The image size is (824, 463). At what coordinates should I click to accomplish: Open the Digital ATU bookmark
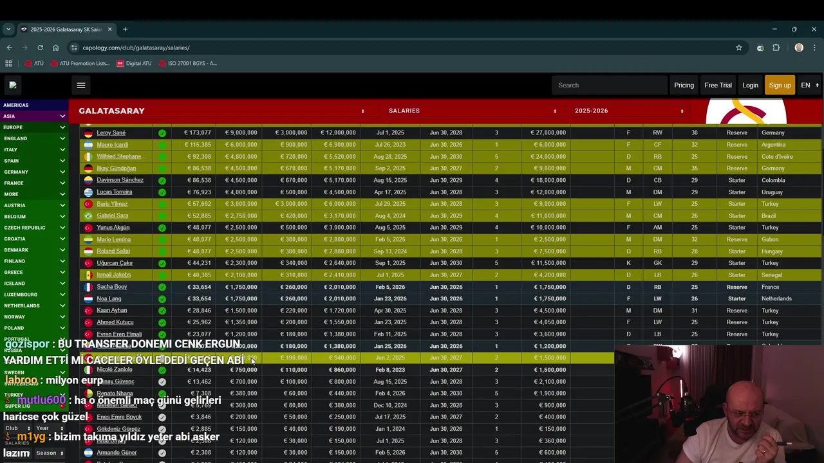point(135,63)
